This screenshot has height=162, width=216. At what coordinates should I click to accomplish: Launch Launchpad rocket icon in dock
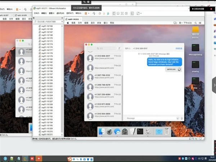109,132
